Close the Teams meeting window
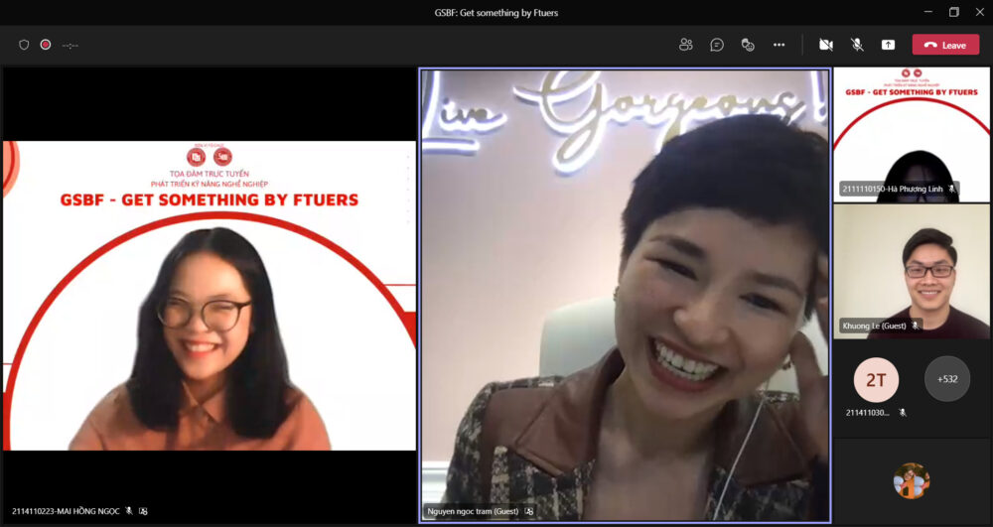Viewport: 993px width, 527px height. click(x=980, y=12)
